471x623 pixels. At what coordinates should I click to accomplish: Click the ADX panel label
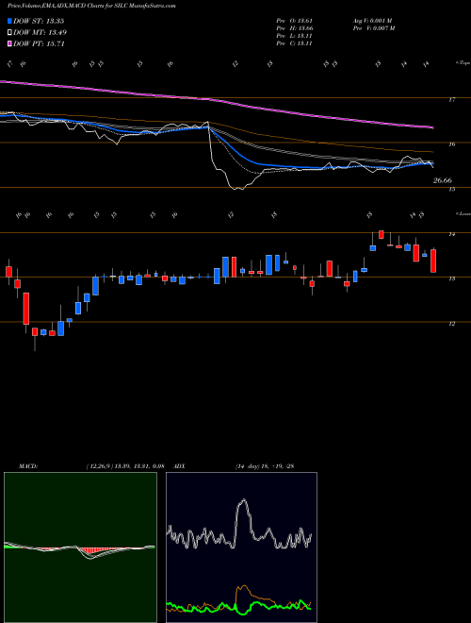point(179,466)
